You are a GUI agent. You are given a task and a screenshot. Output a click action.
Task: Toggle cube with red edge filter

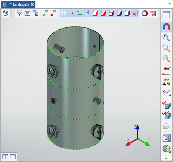[x=111, y=13]
